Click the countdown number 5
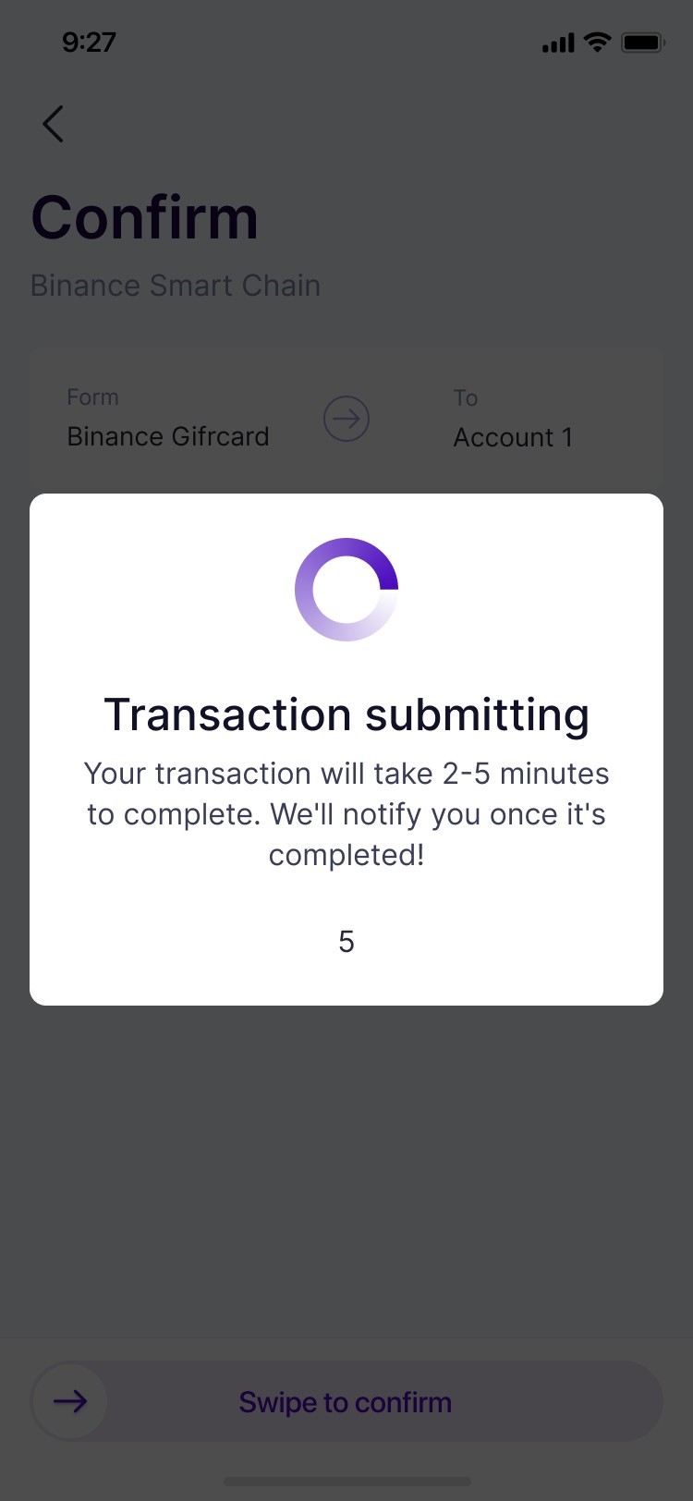This screenshot has height=1501, width=693. (x=346, y=942)
